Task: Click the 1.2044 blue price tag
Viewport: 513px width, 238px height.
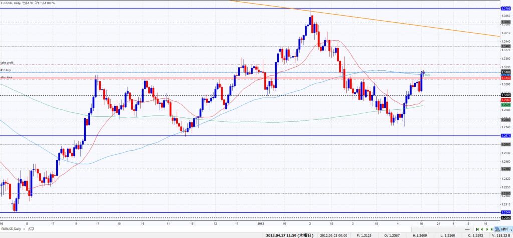Action: click(x=506, y=213)
